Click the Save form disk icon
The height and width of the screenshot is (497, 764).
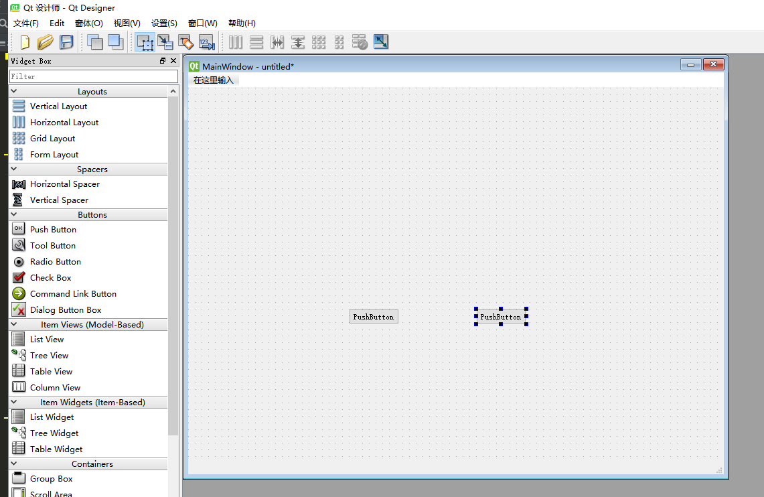pos(66,42)
